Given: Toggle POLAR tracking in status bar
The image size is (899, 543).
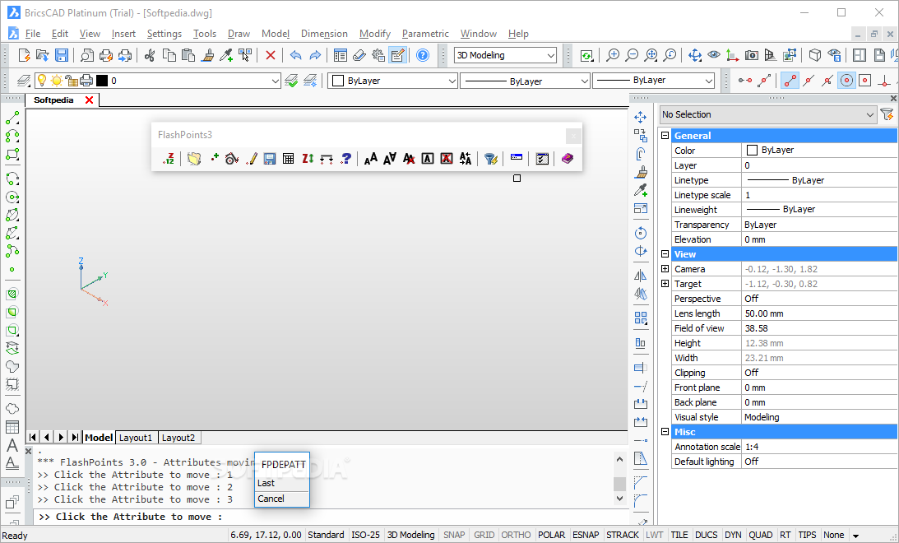Looking at the screenshot, I should (x=551, y=535).
